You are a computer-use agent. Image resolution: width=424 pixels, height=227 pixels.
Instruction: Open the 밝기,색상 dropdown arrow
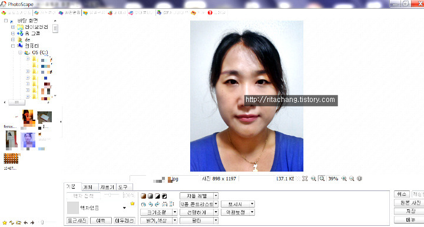175,221
